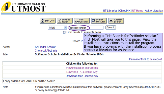This screenshot has width=164, height=94.
Task: Go to UT Home link
Action: point(138,11)
